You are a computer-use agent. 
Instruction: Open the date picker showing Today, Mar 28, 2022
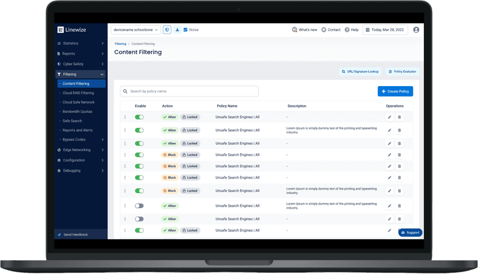[x=385, y=29]
